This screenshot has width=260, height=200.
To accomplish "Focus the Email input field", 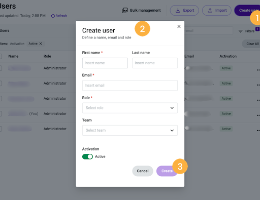I will [130, 86].
